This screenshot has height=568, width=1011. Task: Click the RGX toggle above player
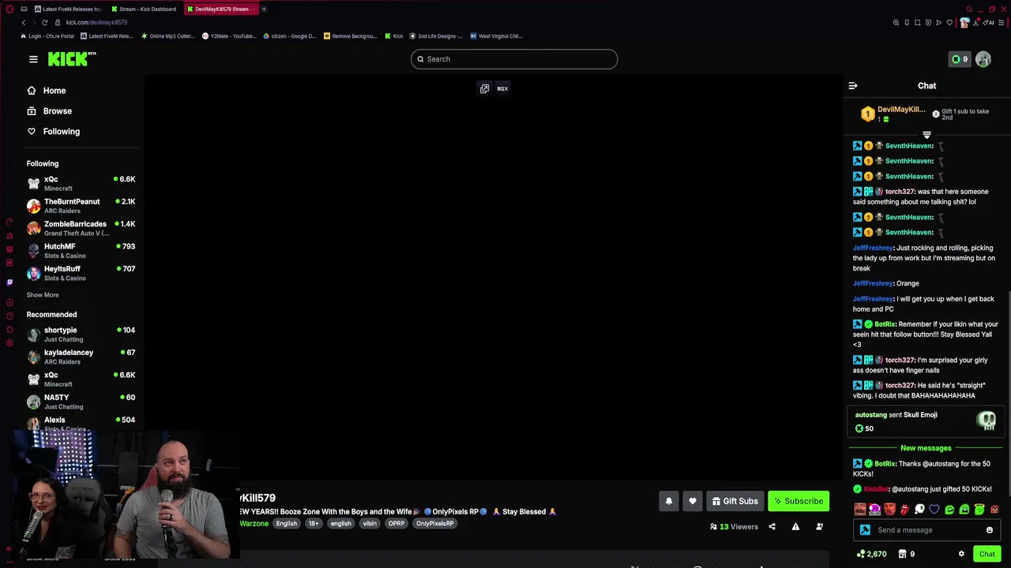[502, 88]
